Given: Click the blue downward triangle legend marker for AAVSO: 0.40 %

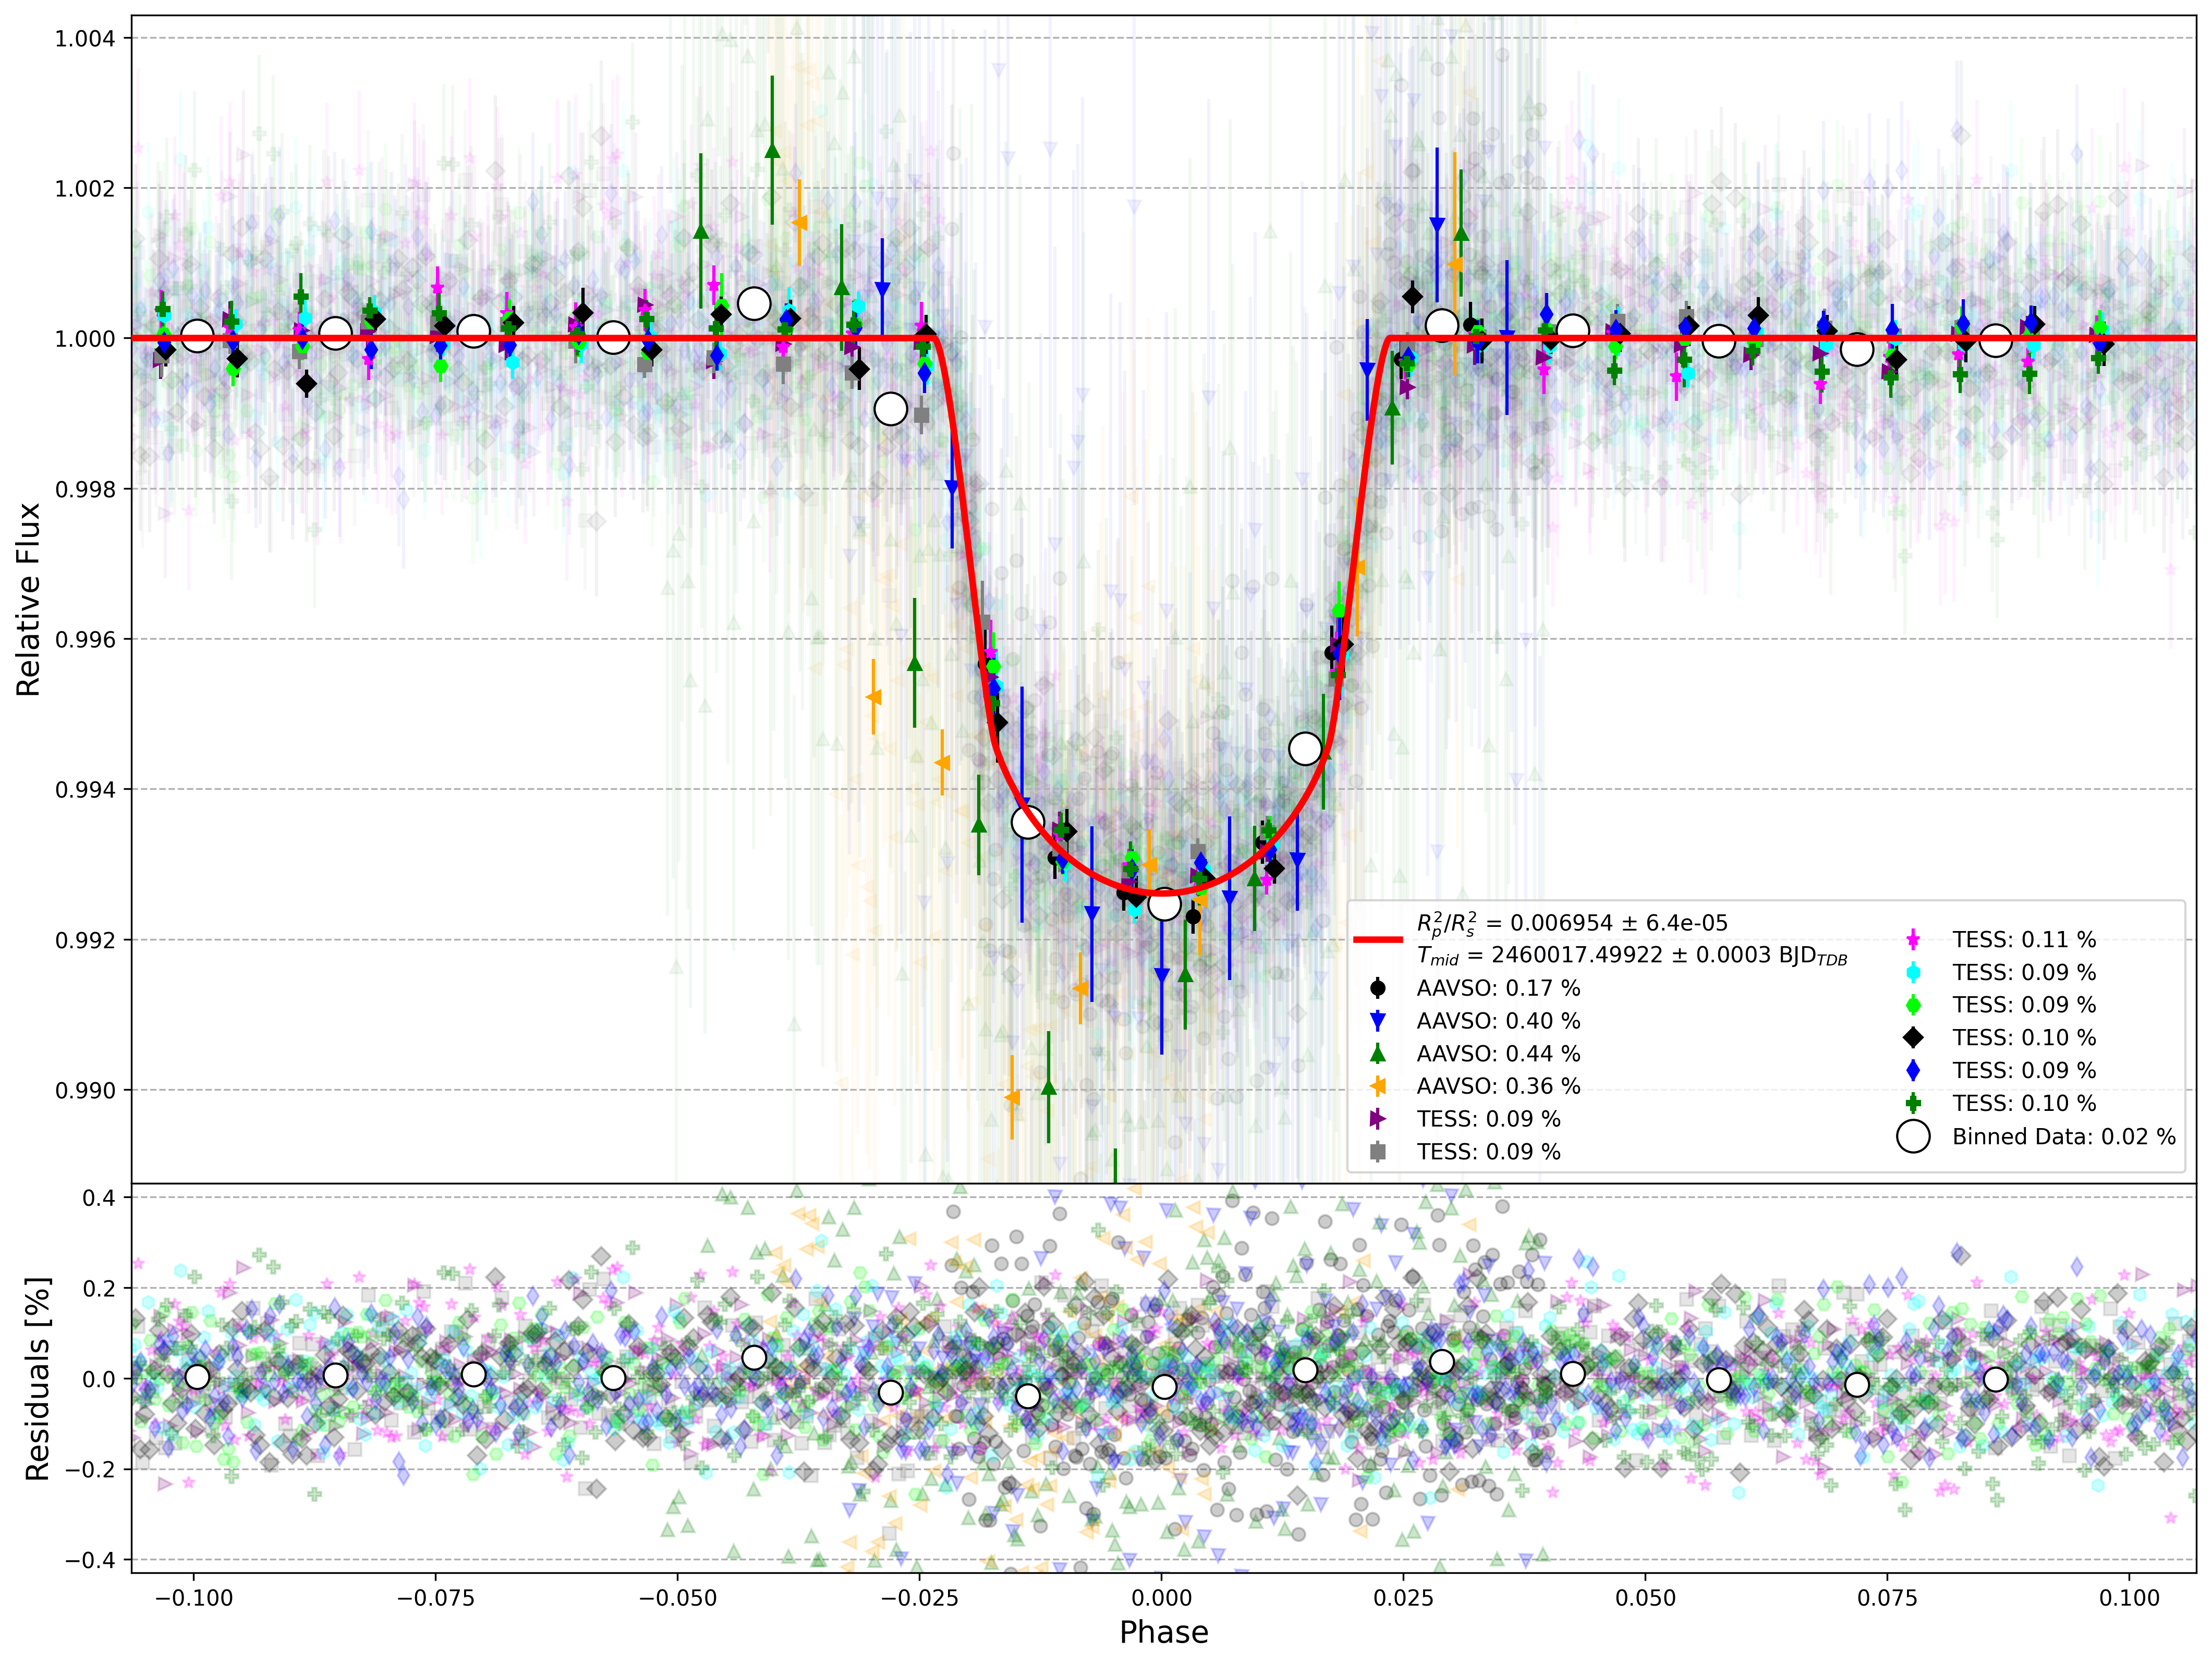Looking at the screenshot, I should click(1377, 1021).
